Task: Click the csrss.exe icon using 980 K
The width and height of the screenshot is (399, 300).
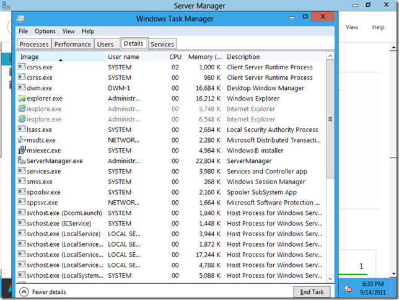Action: [22, 77]
